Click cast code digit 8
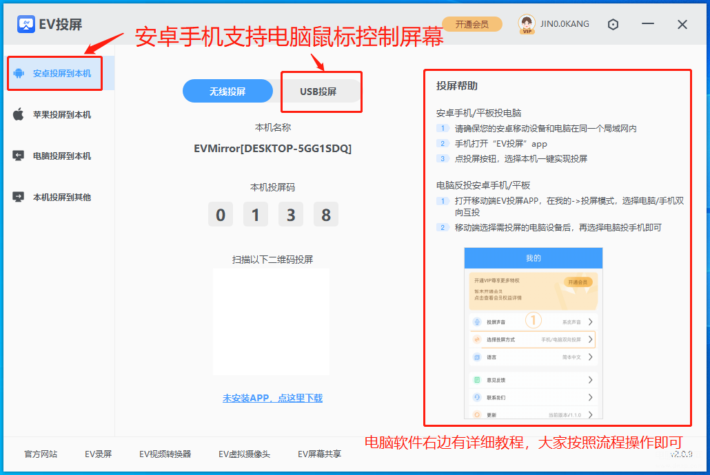710x475 pixels. coord(326,214)
